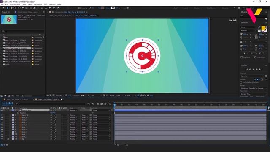Jump to first frame in Preview panel
Viewport: 270px width, 152px height.
click(x=246, y=69)
